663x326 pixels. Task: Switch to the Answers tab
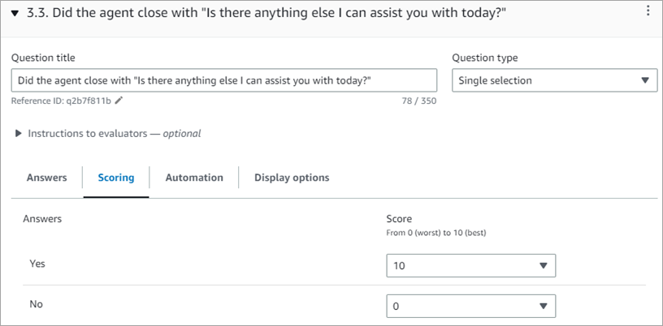click(x=46, y=178)
